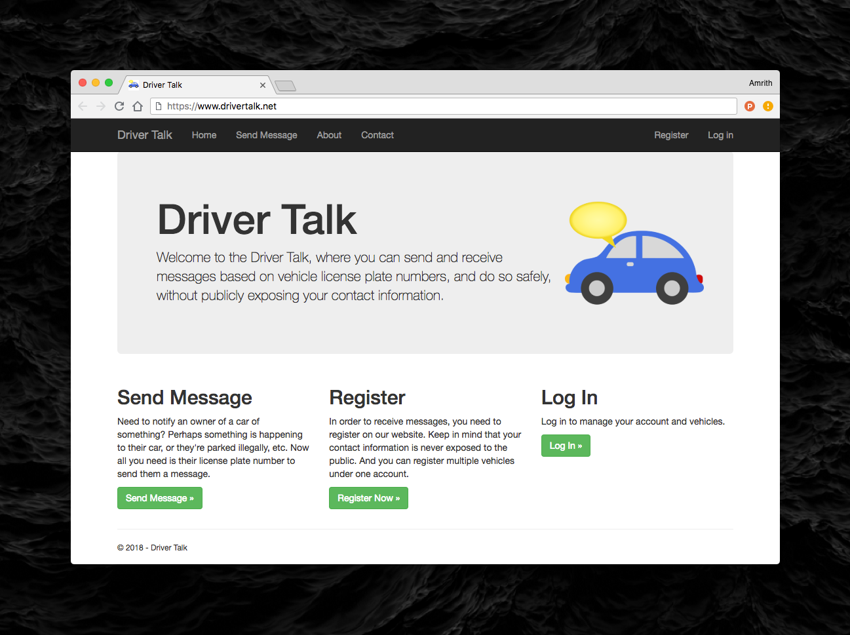The width and height of the screenshot is (850, 635).
Task: Click Log in in the top navigation
Action: point(720,135)
